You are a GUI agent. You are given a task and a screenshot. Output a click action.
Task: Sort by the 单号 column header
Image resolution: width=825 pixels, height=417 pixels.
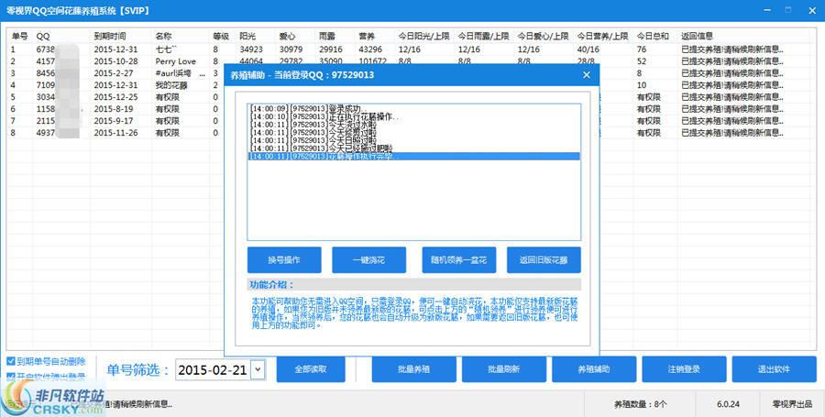coord(19,37)
